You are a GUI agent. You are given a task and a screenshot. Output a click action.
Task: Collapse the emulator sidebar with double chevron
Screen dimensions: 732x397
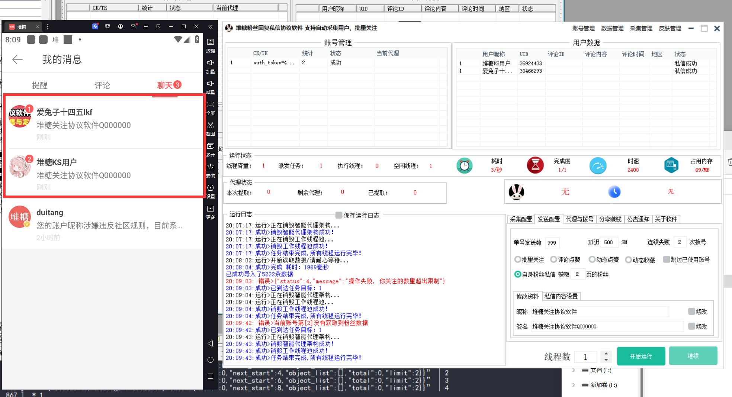(211, 27)
